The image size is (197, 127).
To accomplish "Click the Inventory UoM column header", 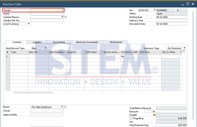I will click(130, 52).
